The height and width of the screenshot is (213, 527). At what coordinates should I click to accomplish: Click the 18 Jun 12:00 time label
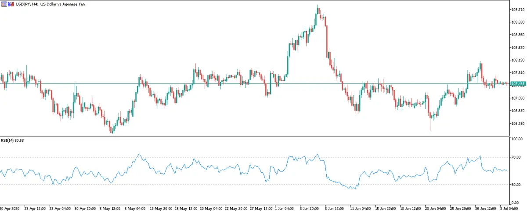411,209
